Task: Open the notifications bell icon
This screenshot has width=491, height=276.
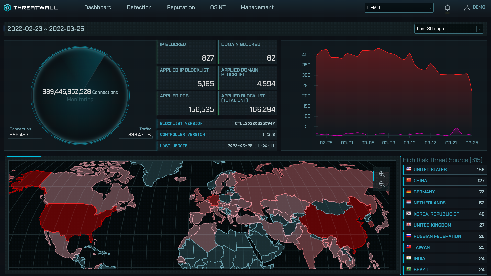Action: pyautogui.click(x=447, y=8)
